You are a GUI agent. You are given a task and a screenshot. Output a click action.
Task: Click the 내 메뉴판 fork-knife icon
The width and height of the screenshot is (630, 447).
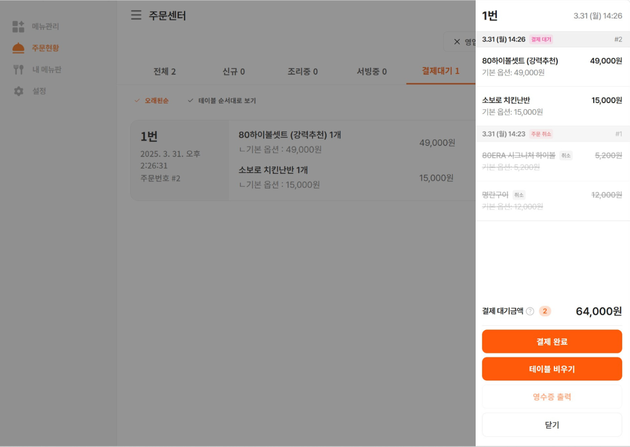point(18,69)
